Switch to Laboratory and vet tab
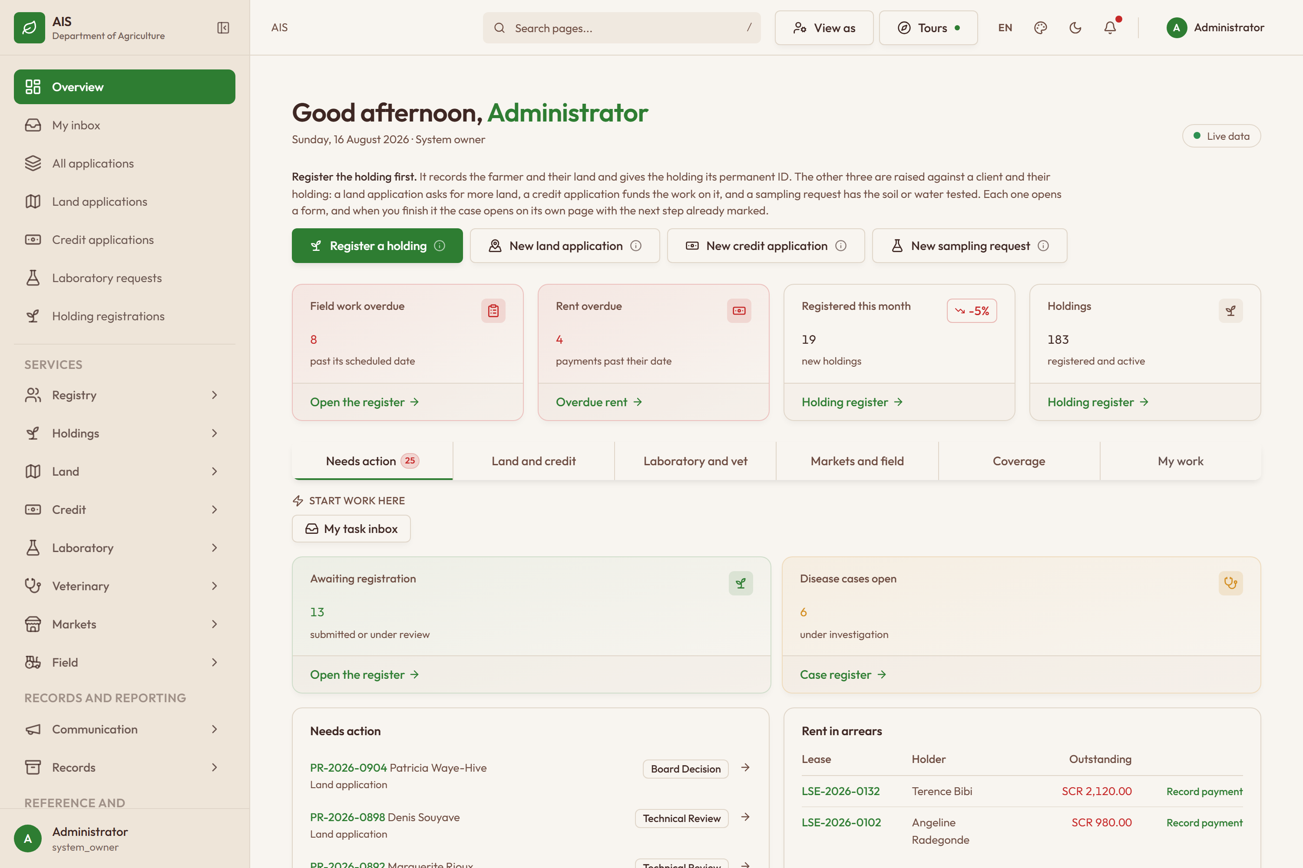 (695, 461)
